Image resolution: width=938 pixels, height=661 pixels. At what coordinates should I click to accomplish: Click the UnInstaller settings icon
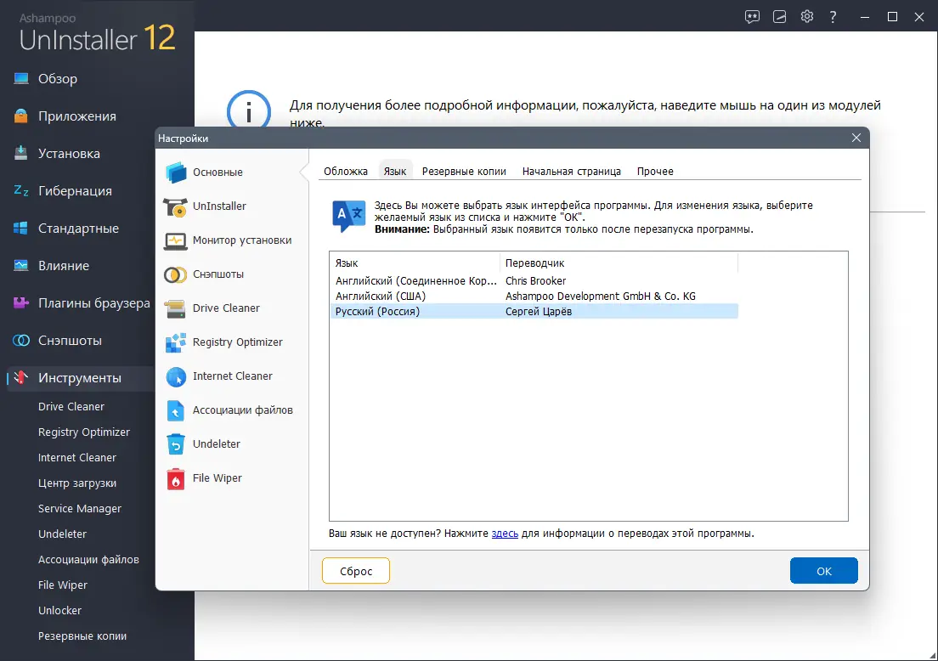point(175,206)
